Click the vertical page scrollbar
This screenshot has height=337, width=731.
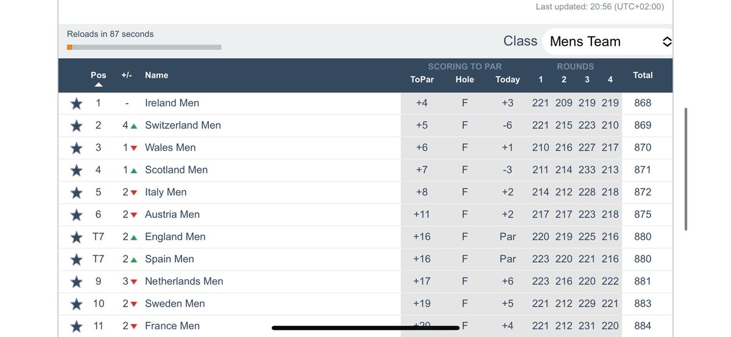[686, 169]
